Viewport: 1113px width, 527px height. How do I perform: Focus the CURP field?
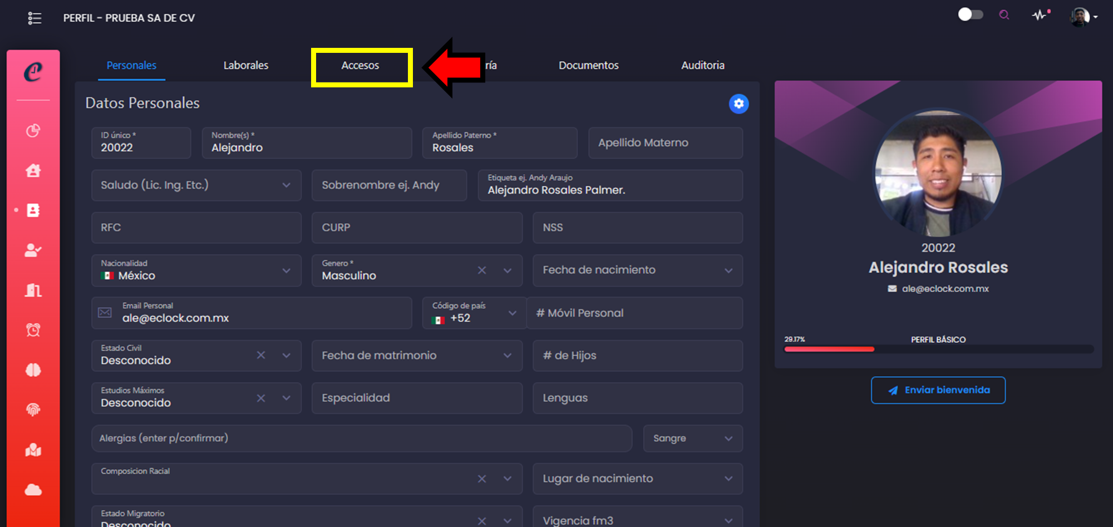417,228
